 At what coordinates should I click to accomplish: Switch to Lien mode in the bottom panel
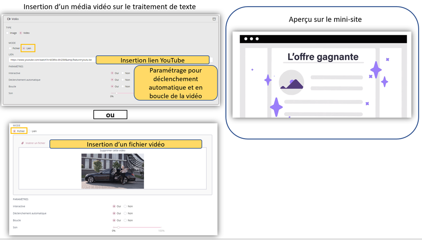(29, 131)
